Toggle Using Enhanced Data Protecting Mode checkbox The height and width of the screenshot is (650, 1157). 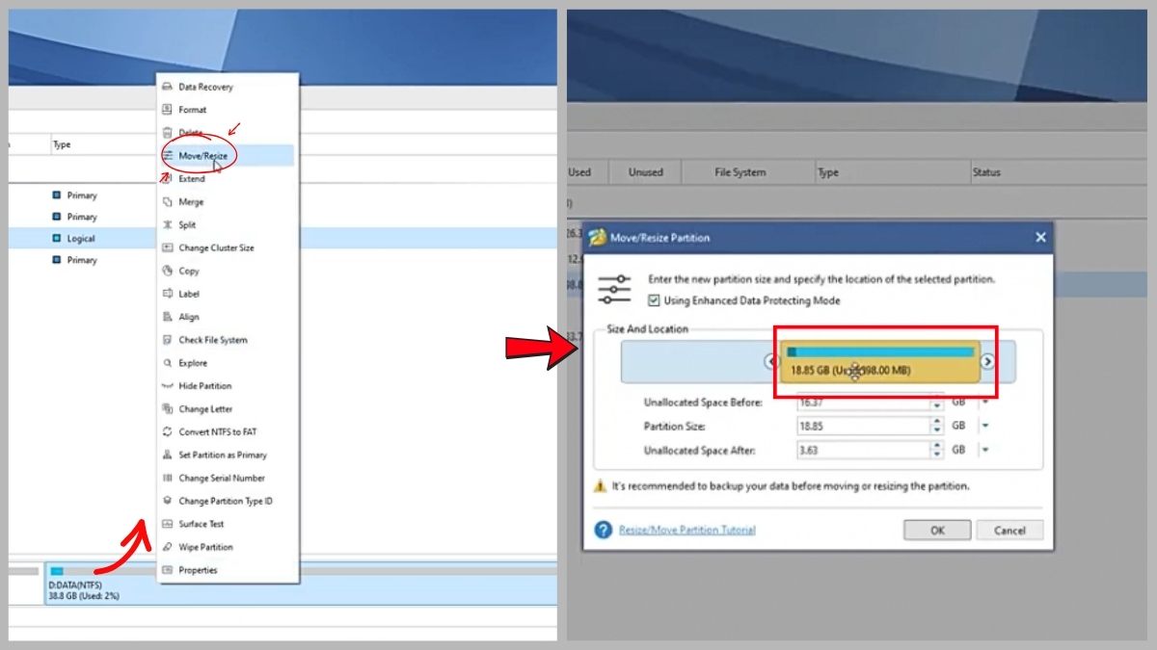tap(654, 300)
